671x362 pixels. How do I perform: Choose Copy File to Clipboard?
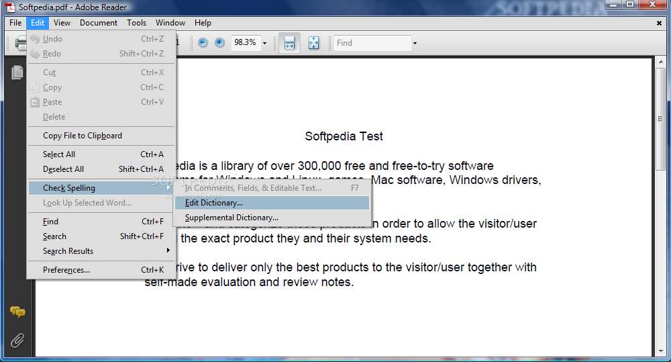(101, 136)
